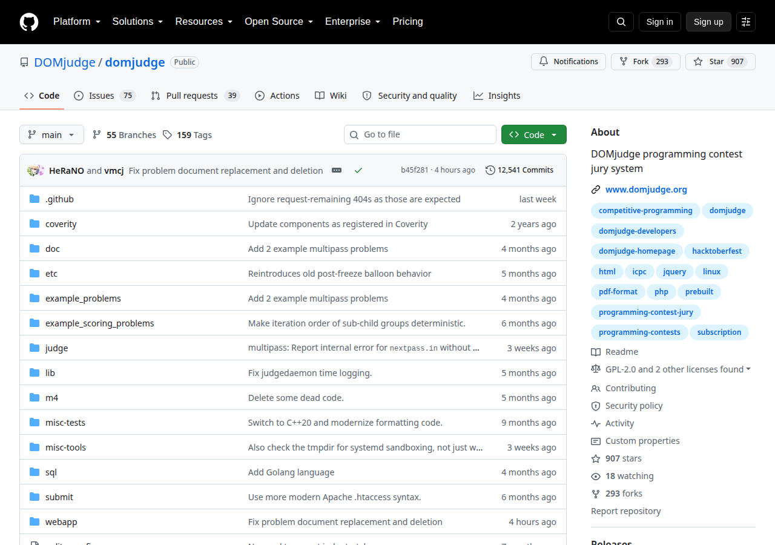Expand the GPL-2.0 licenses found dropdown
This screenshot has height=545, width=775.
click(x=670, y=369)
